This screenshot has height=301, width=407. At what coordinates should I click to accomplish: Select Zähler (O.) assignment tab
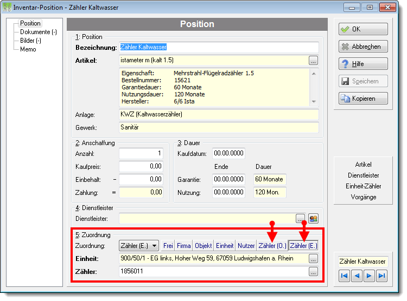[x=272, y=246]
